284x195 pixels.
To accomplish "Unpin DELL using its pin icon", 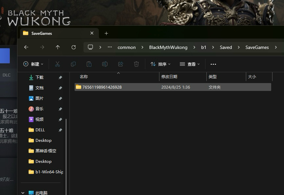I will [x=60, y=130].
